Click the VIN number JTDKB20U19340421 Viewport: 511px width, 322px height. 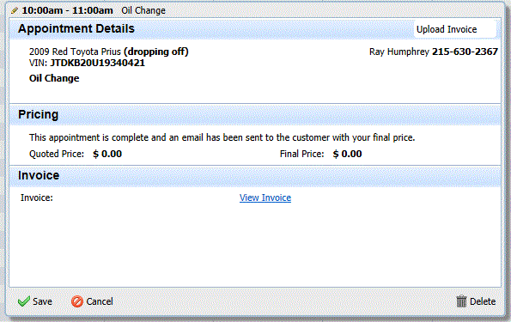(97, 63)
